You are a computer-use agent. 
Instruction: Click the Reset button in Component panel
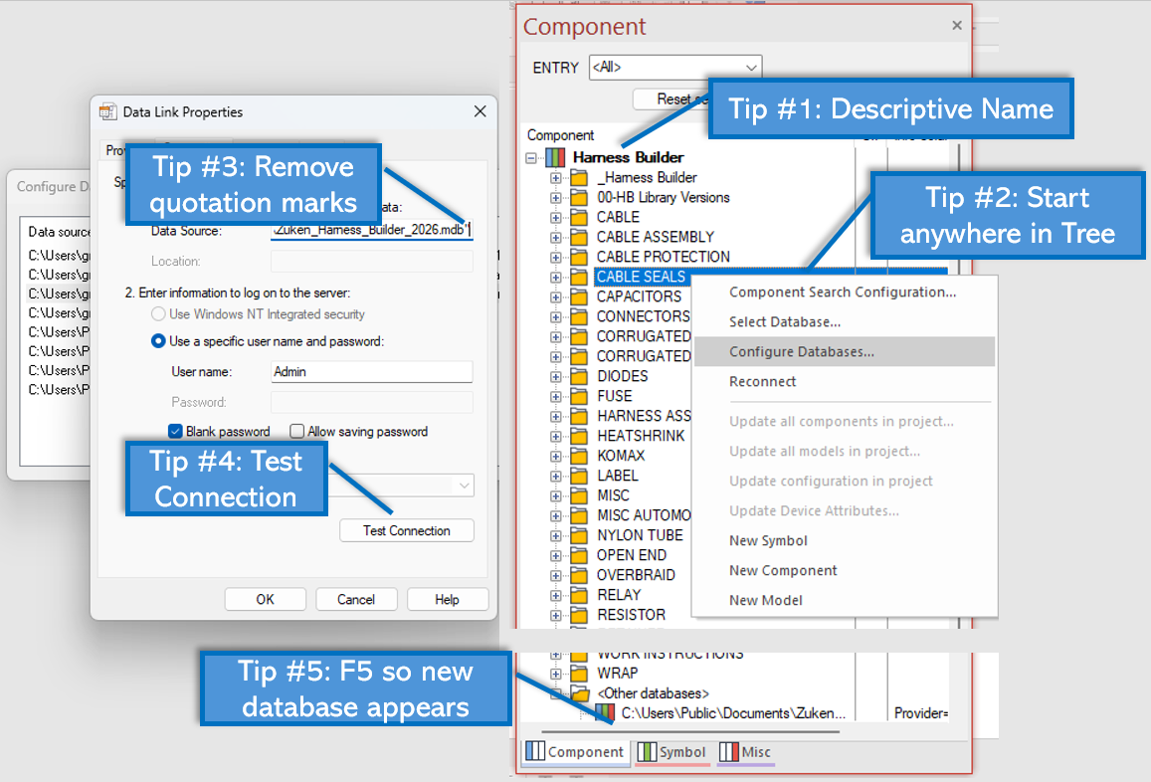[x=672, y=99]
